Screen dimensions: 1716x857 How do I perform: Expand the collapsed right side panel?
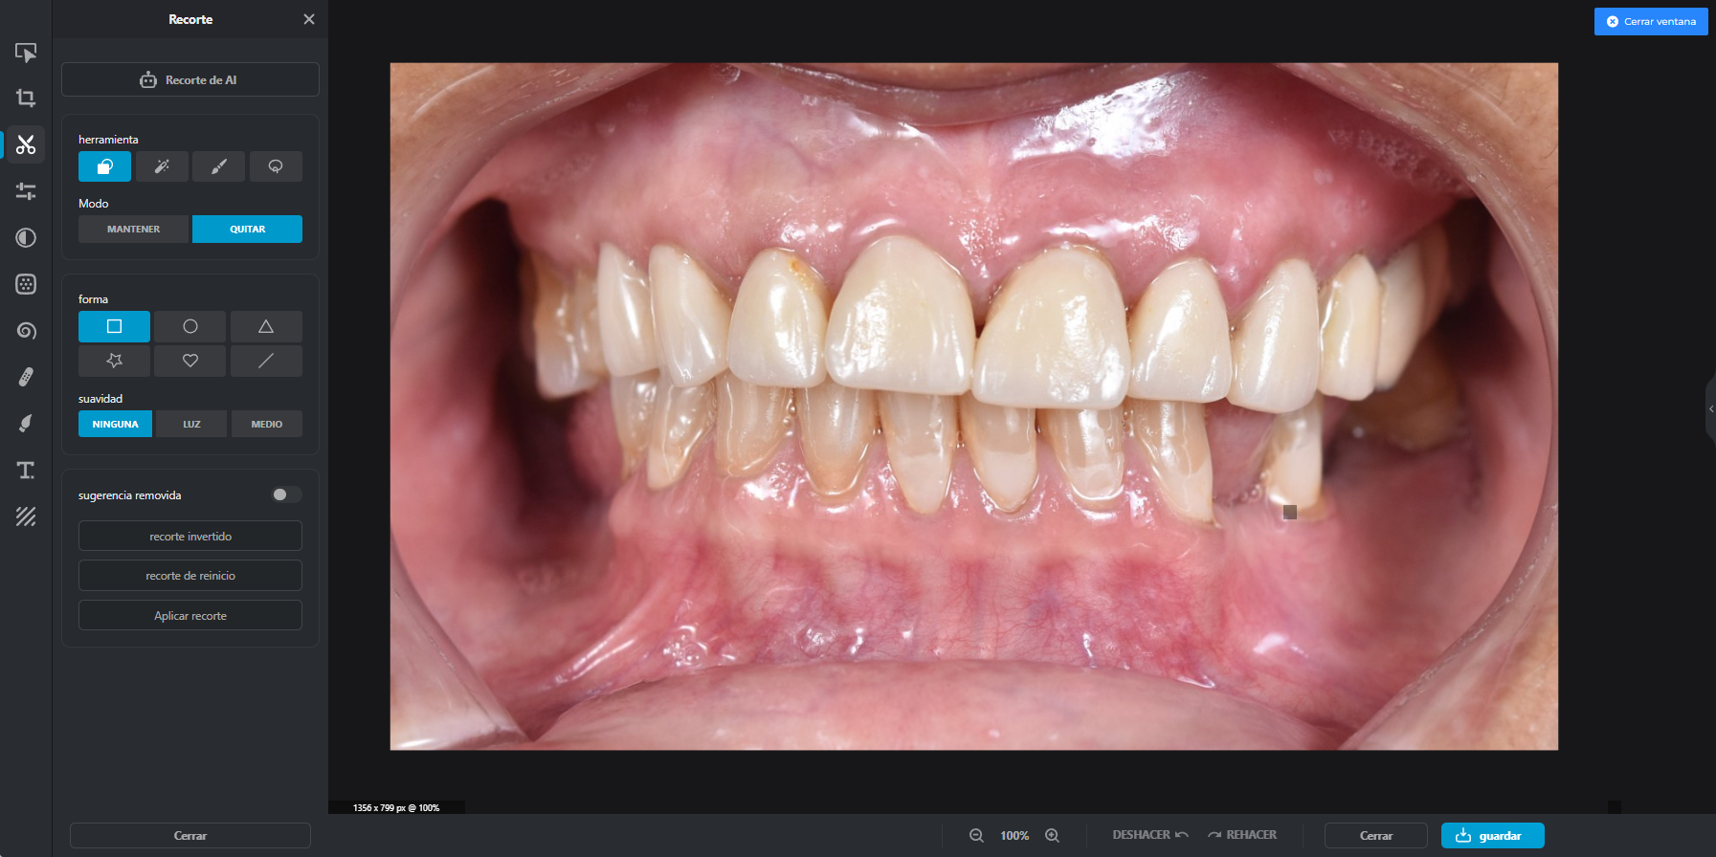click(x=1710, y=408)
